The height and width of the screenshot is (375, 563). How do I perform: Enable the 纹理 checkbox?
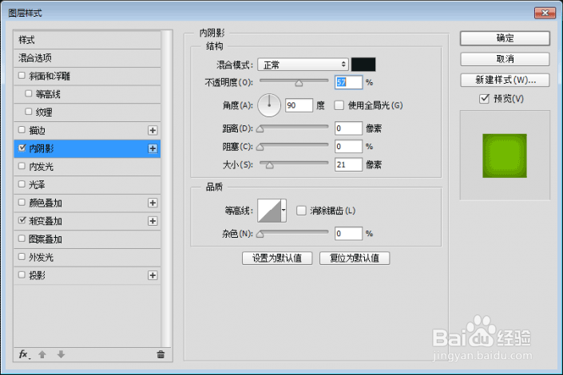29,112
